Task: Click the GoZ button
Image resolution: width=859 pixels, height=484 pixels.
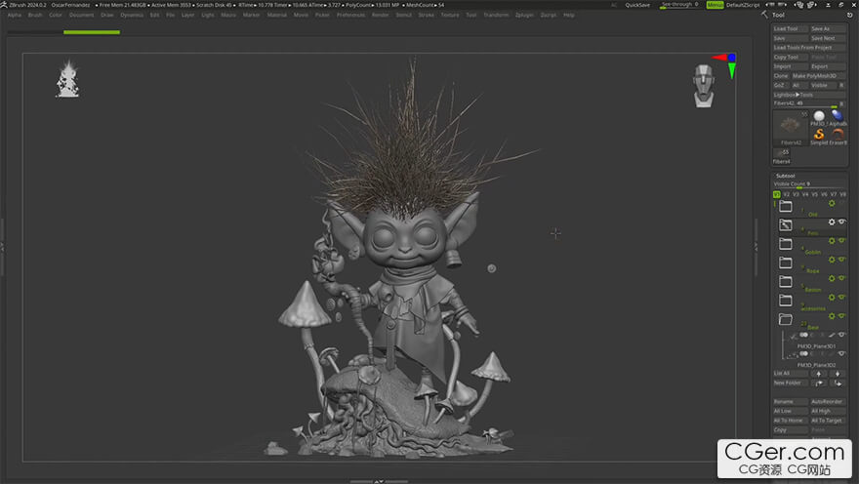Action: pyautogui.click(x=779, y=86)
